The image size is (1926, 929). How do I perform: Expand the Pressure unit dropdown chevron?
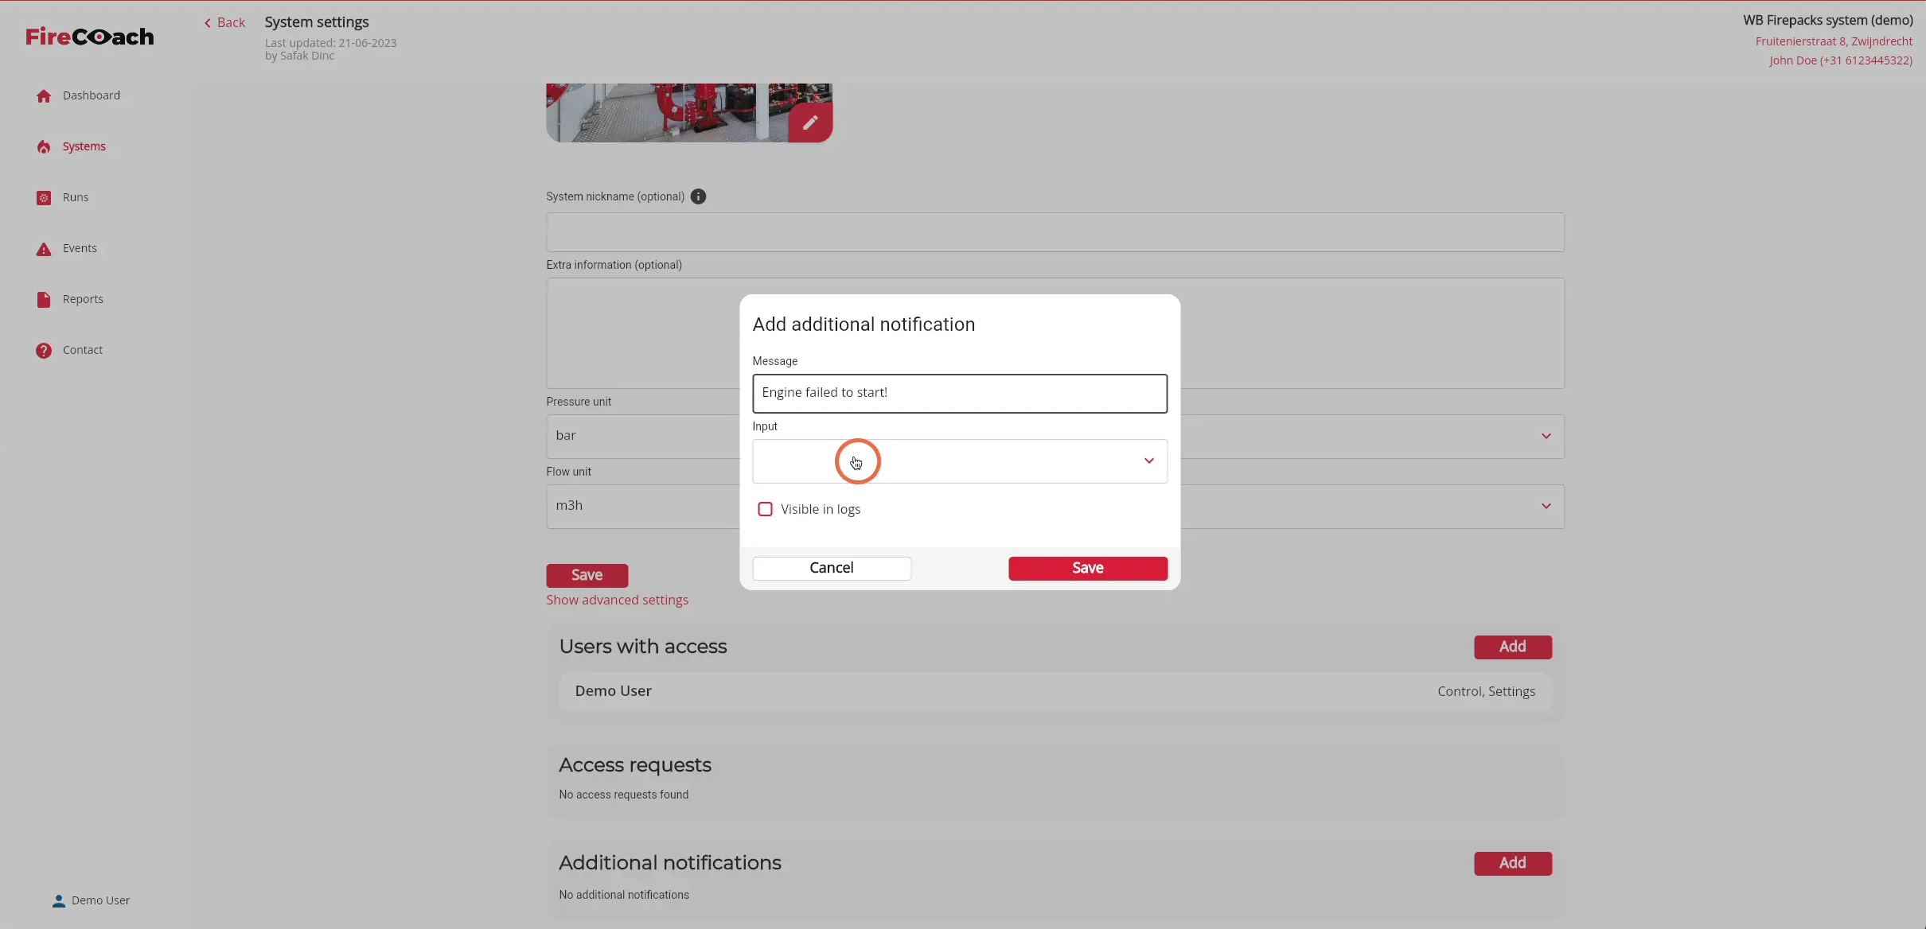[x=1546, y=436]
